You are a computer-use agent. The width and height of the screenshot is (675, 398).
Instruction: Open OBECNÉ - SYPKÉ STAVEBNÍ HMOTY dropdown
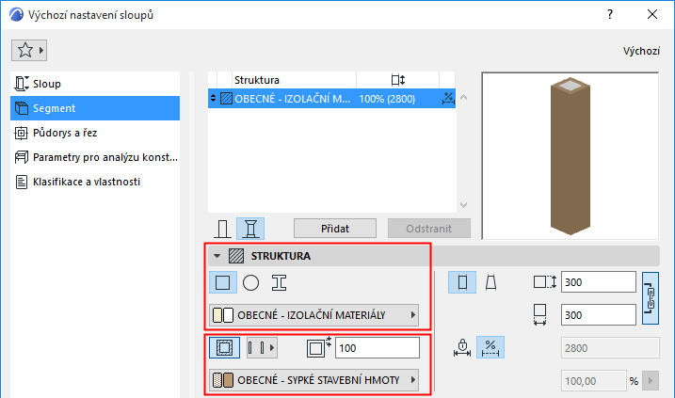[x=313, y=380]
